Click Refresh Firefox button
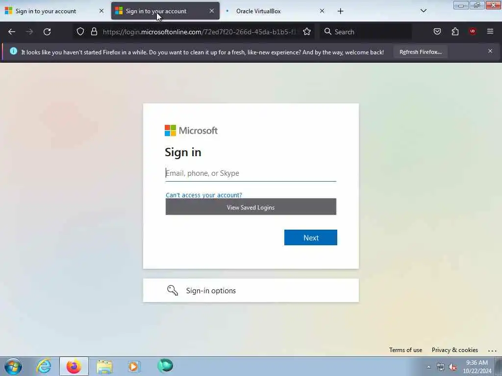The height and width of the screenshot is (376, 502). tap(420, 52)
